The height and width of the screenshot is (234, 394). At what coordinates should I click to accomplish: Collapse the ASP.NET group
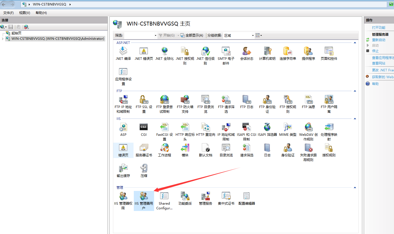(x=355, y=43)
